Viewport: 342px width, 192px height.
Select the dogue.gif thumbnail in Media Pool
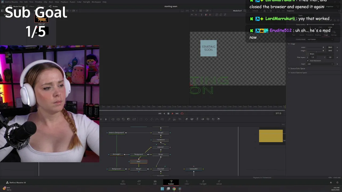coord(41,19)
